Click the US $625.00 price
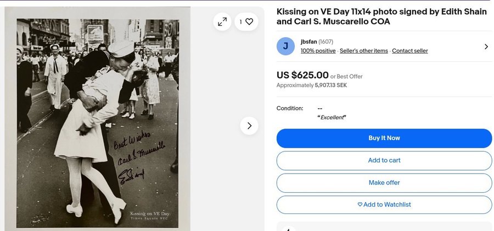This screenshot has height=231, width=494. coord(302,76)
